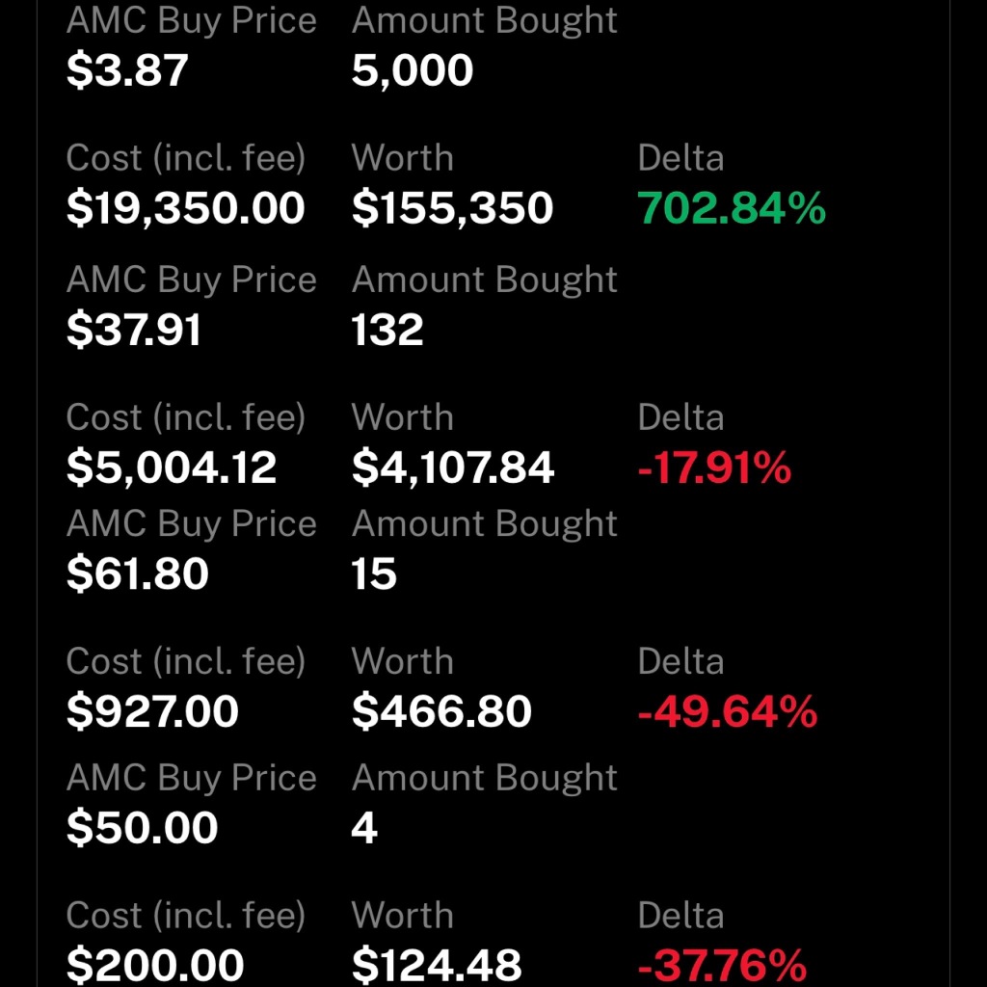This screenshot has width=987, height=987.
Task: Click the $466.80 worth value
Action: tap(441, 712)
